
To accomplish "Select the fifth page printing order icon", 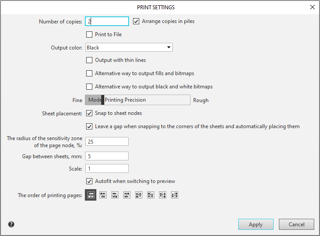I will pos(139,195).
